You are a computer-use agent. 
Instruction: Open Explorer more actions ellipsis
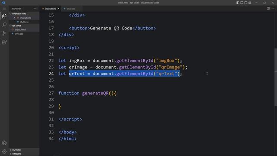[35, 9]
